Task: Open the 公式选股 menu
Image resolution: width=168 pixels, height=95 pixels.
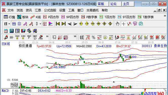Action: 50,10
